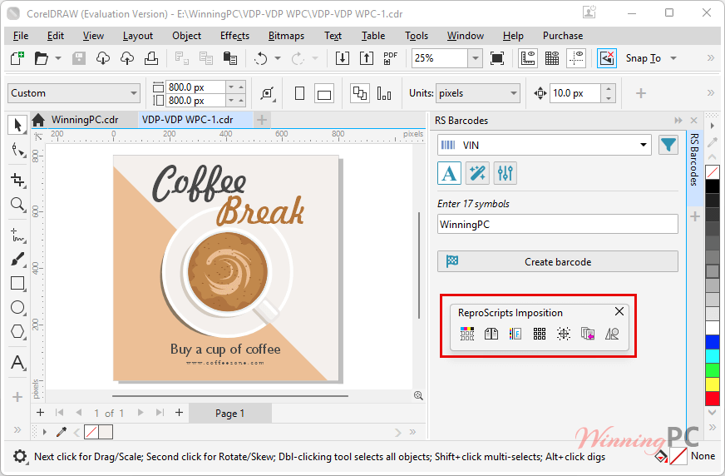Click the CMYK color marks imposition icon

point(467,334)
